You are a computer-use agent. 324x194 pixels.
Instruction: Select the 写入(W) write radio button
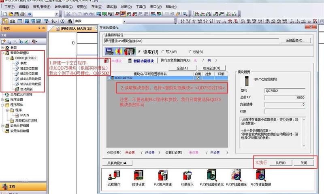tap(163, 52)
